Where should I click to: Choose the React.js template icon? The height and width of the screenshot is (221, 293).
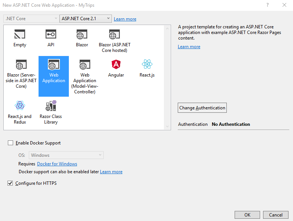coord(147,64)
